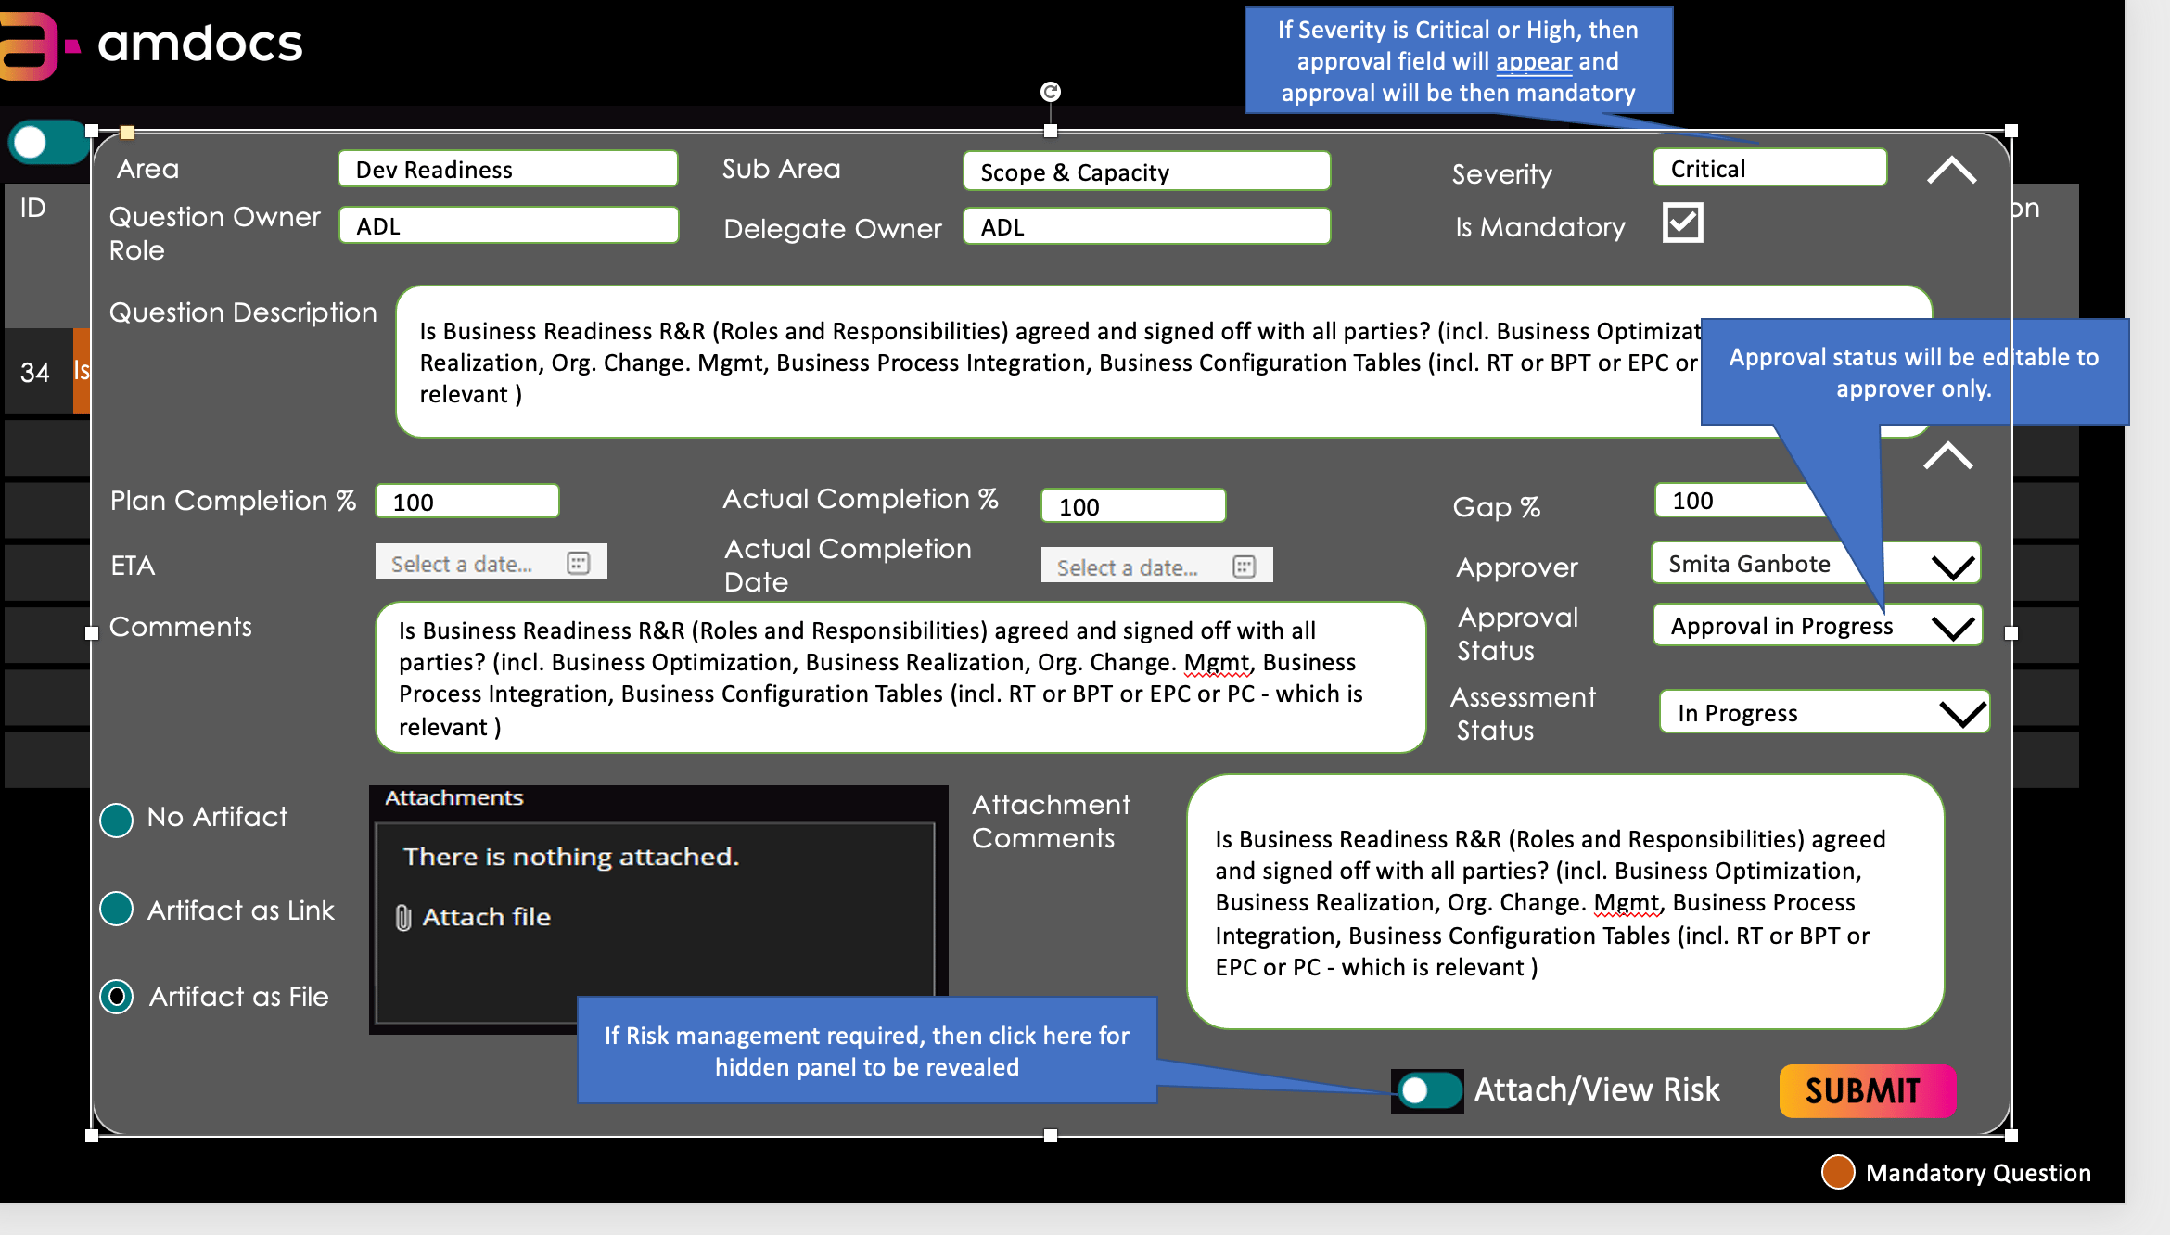Screen dimensions: 2170x1235
Task: Collapse the completion section with the second chevron
Action: [1947, 456]
